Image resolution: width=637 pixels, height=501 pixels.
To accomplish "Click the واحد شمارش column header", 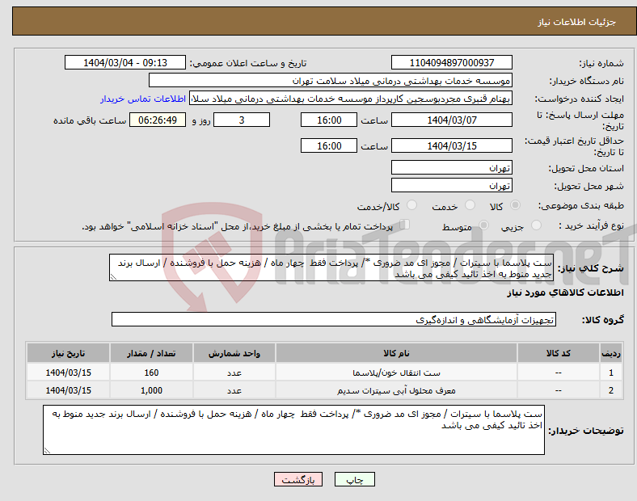I will tap(234, 353).
